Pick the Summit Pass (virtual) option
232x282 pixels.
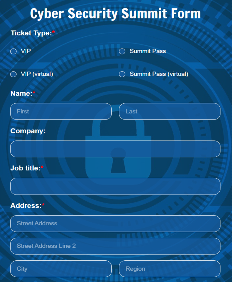pyautogui.click(x=122, y=74)
